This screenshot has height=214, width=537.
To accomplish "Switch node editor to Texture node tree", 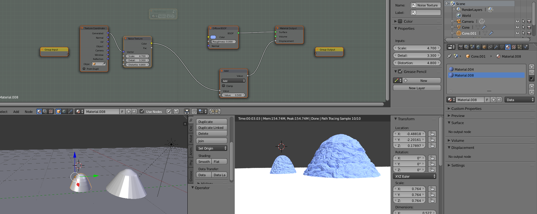I will tap(51, 111).
